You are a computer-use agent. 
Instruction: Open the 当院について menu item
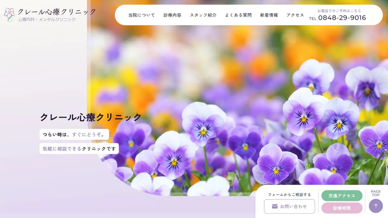click(x=141, y=15)
